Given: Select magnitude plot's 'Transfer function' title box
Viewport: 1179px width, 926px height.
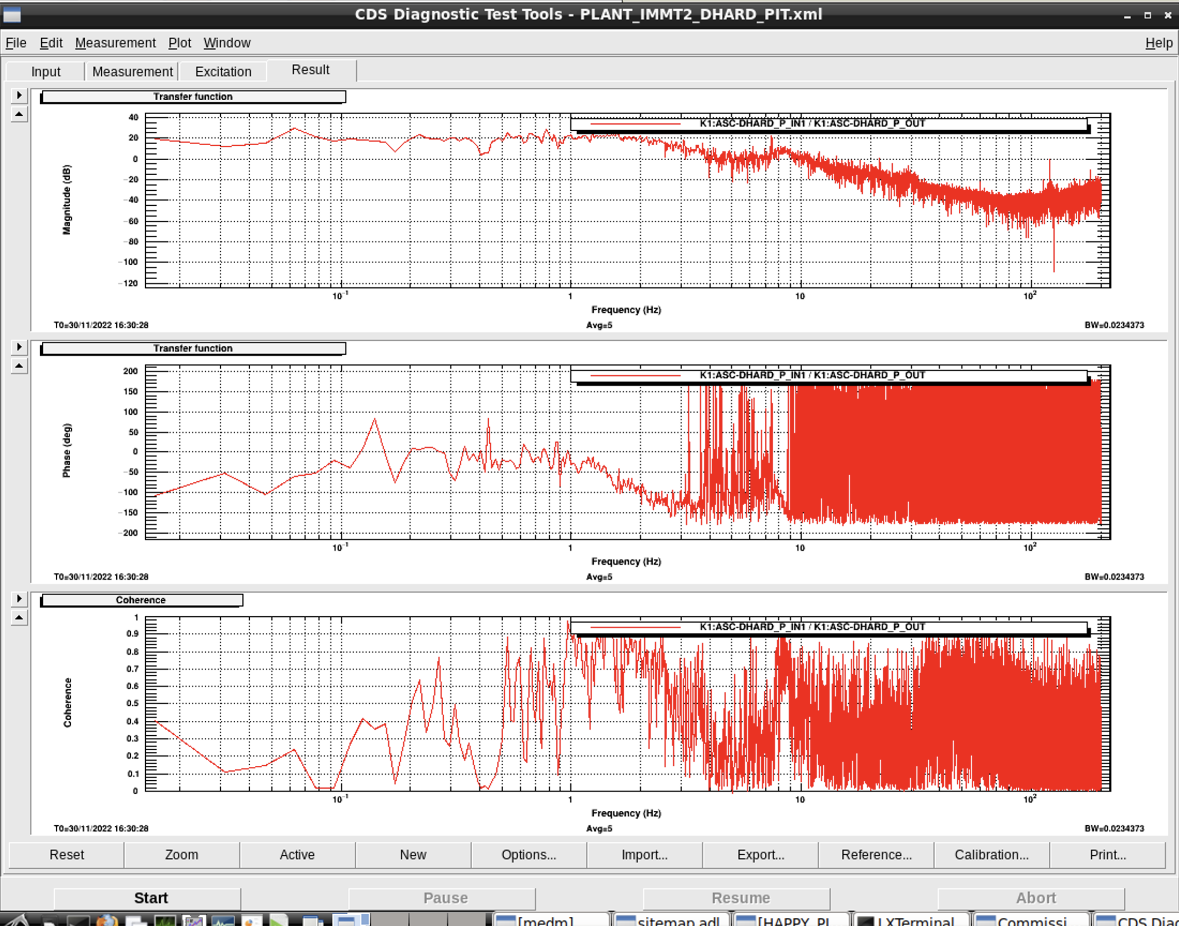Looking at the screenshot, I should point(193,96).
